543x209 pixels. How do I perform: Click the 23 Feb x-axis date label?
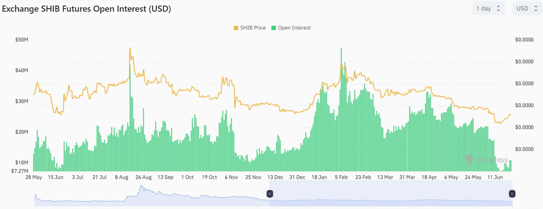coord(363,177)
